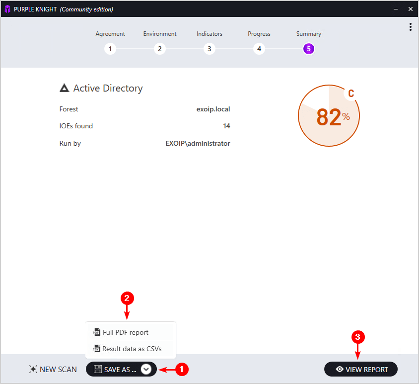Screen dimensions: 419x384
Task: Go to step 4 Progress circle
Action: click(x=259, y=49)
